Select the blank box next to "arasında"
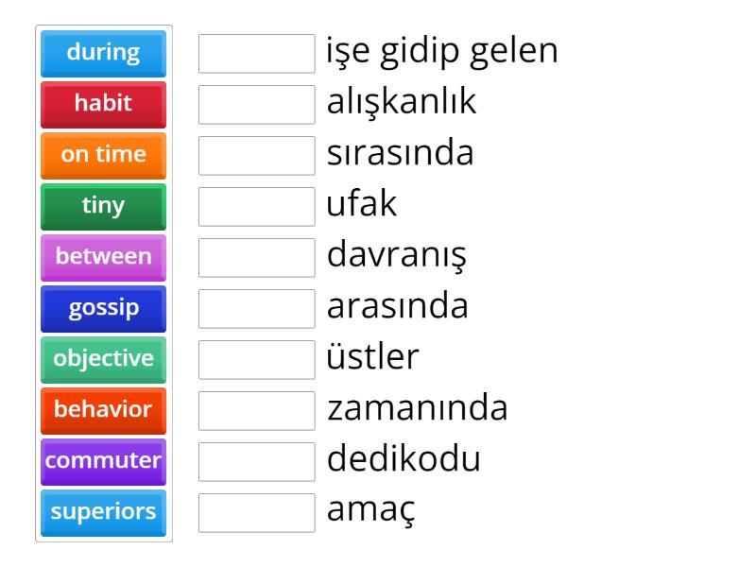This screenshot has height=567, width=756. [257, 309]
